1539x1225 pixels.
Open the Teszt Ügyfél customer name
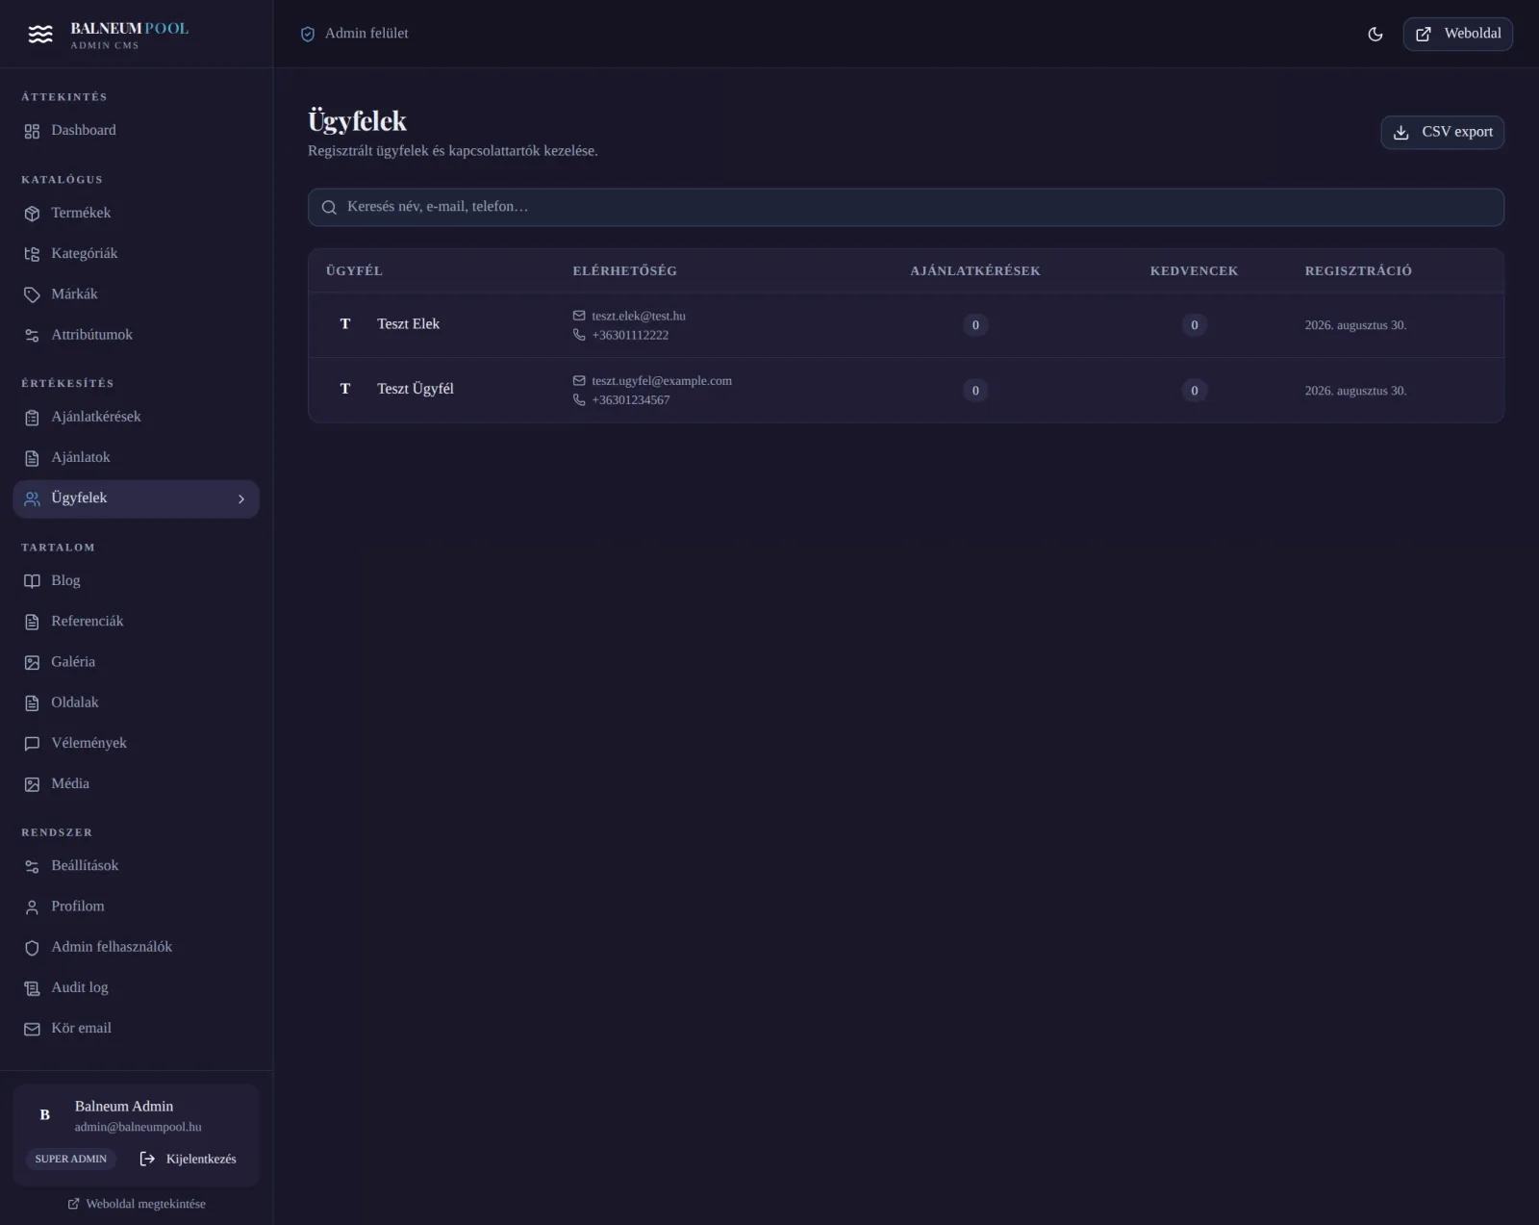415,389
